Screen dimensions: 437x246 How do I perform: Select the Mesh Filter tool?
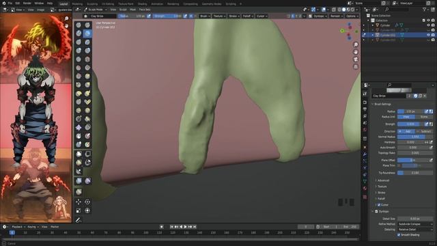79,180
